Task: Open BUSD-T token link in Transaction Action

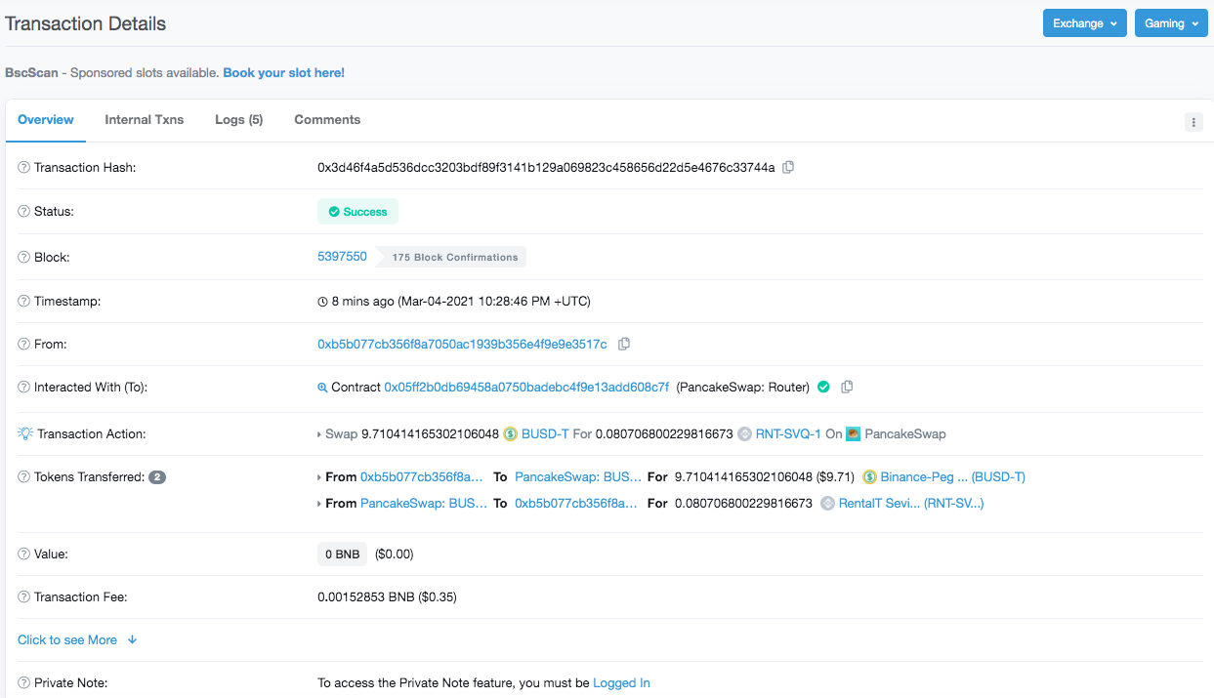Action: pos(545,433)
